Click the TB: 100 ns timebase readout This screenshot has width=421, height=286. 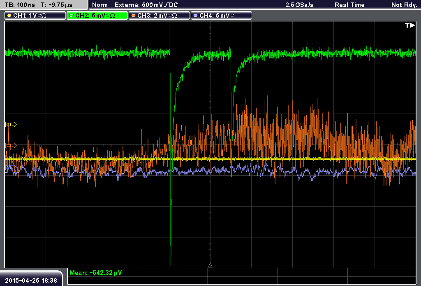(x=20, y=5)
